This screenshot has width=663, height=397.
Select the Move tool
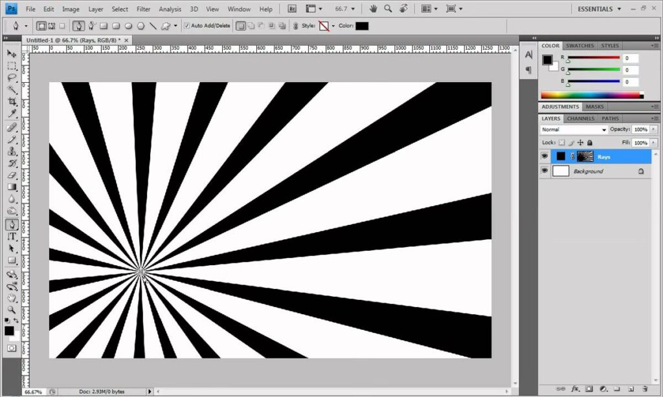click(x=12, y=53)
